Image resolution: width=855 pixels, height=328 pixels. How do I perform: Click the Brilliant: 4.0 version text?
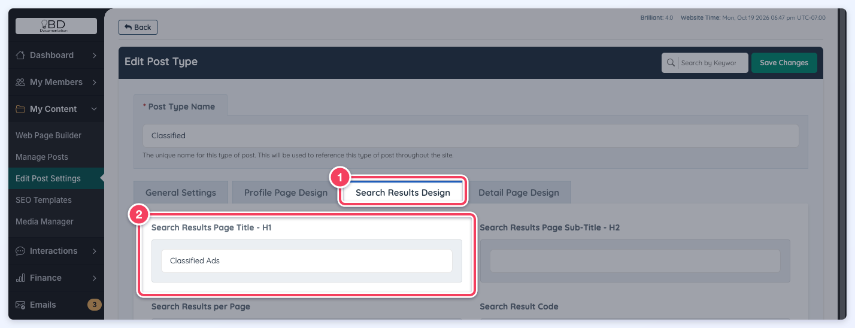click(x=657, y=18)
